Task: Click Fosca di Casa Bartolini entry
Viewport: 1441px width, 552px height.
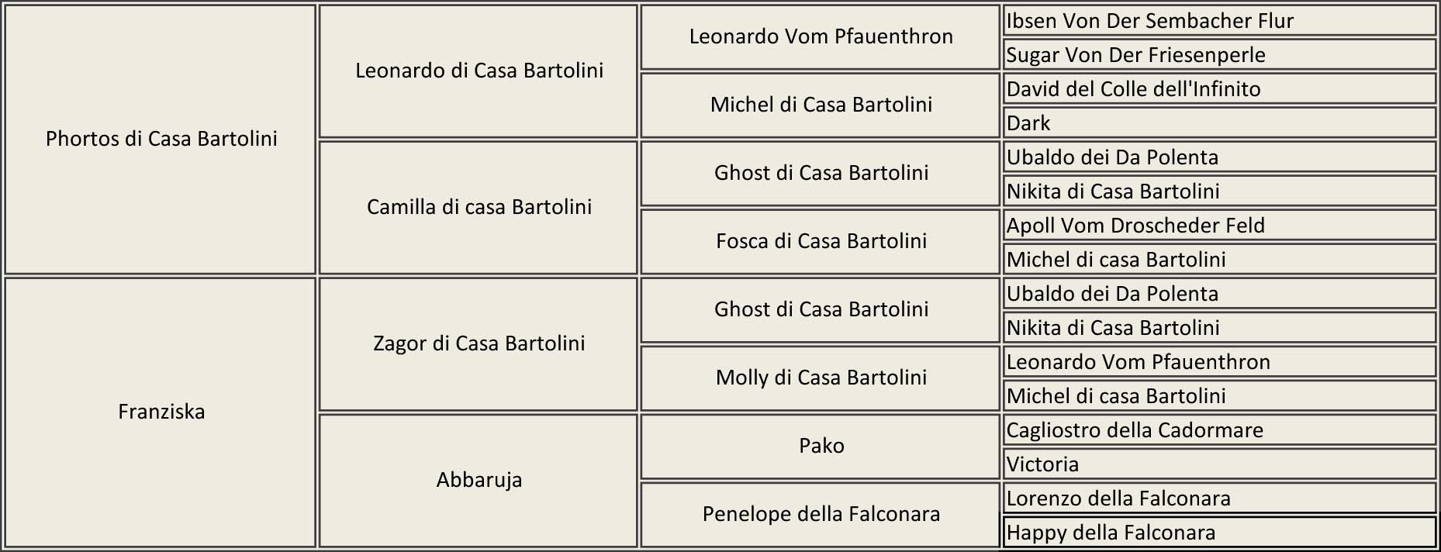Action: tap(821, 241)
